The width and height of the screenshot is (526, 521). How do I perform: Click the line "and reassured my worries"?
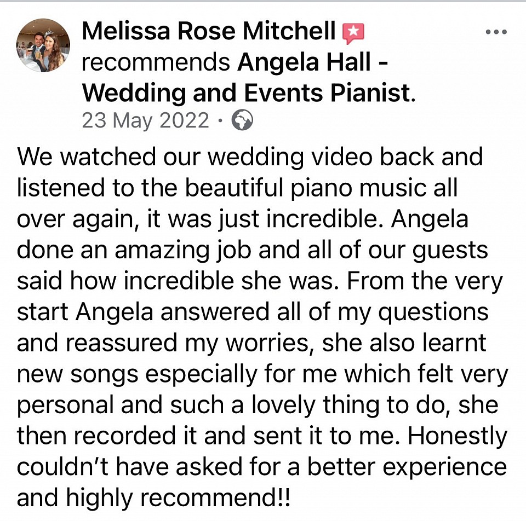point(251,343)
